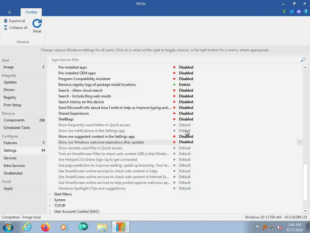Open the Extra Services sidebar page
Image resolution: width=310 pixels, height=233 pixels.
pyautogui.click(x=24, y=165)
